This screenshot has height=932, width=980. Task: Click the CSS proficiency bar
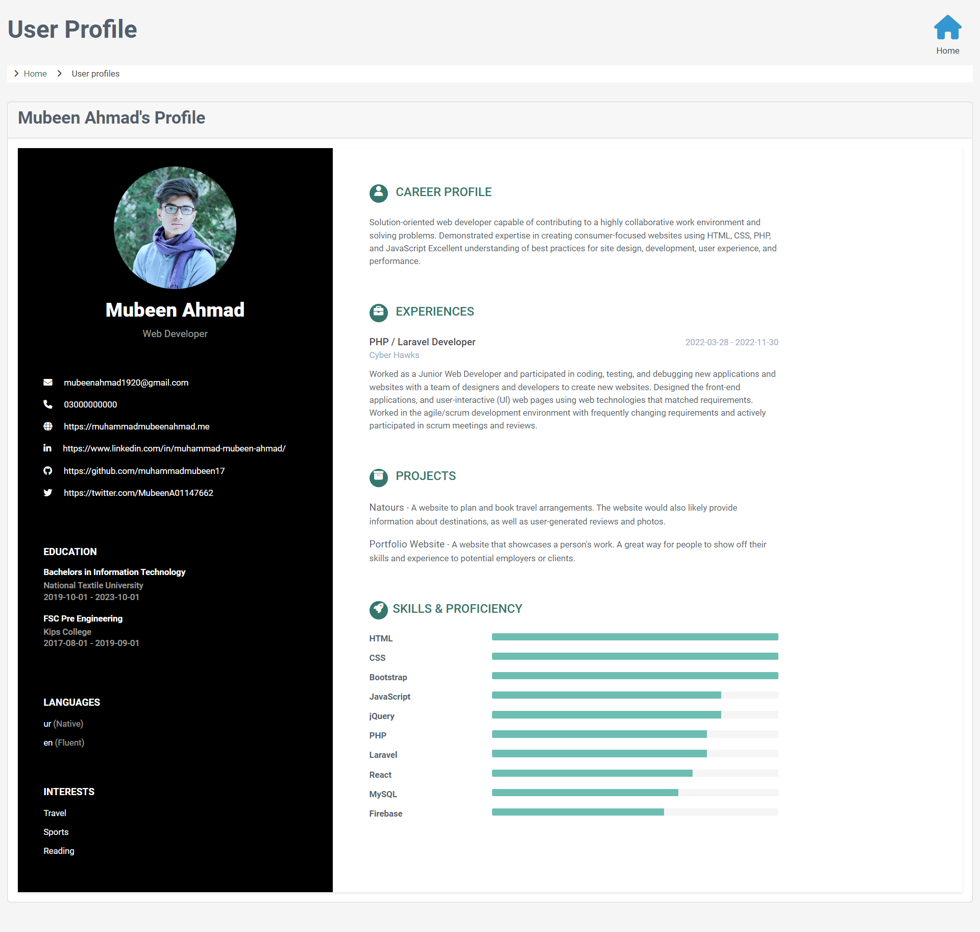tap(635, 656)
